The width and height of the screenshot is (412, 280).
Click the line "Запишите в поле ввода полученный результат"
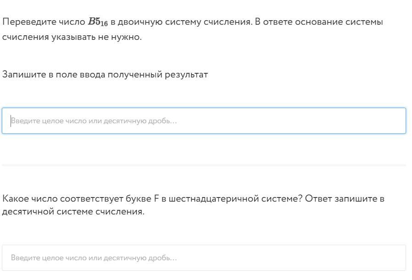click(105, 74)
